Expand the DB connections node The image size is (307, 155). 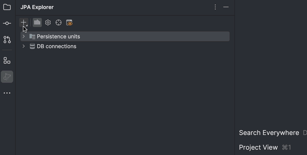point(23,46)
